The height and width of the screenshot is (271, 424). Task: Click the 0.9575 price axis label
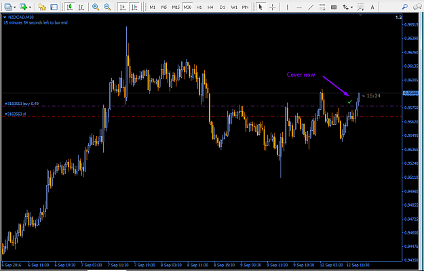coord(411,108)
